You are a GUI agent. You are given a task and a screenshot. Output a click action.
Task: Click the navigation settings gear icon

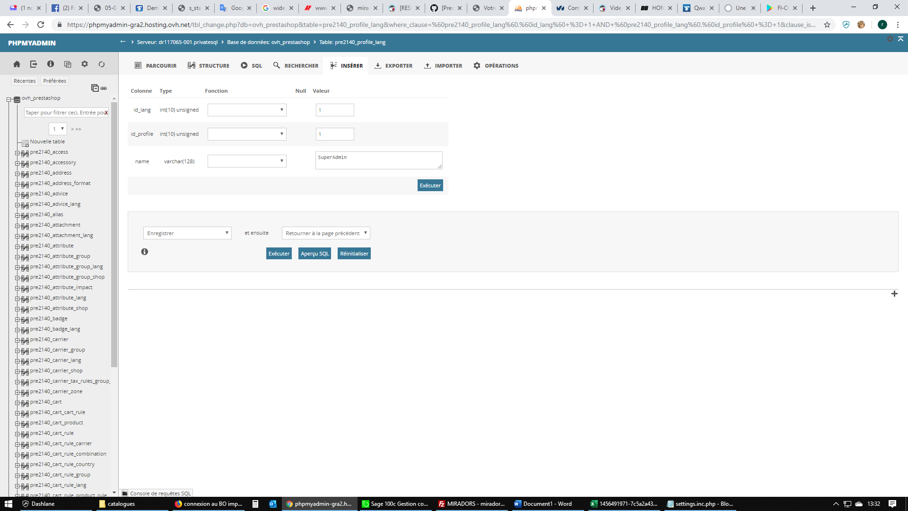tap(85, 64)
